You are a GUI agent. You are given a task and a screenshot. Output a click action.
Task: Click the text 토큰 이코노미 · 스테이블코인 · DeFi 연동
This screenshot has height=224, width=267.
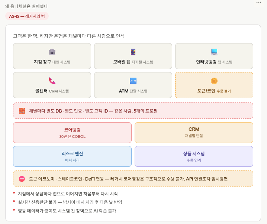pyautogui.click(x=128, y=179)
